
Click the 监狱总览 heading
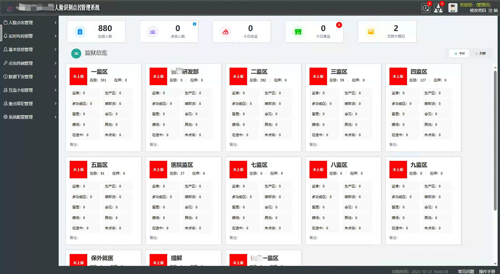[96, 53]
